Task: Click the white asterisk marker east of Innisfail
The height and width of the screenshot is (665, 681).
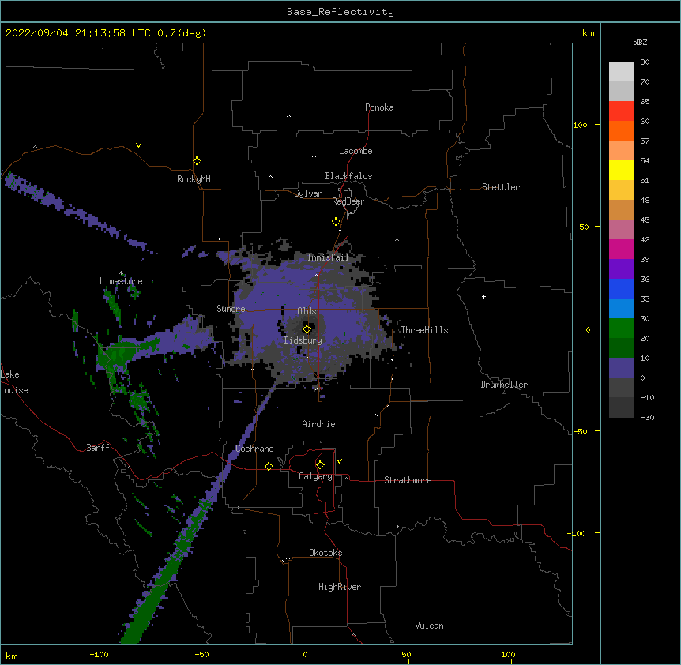Action: [x=397, y=239]
